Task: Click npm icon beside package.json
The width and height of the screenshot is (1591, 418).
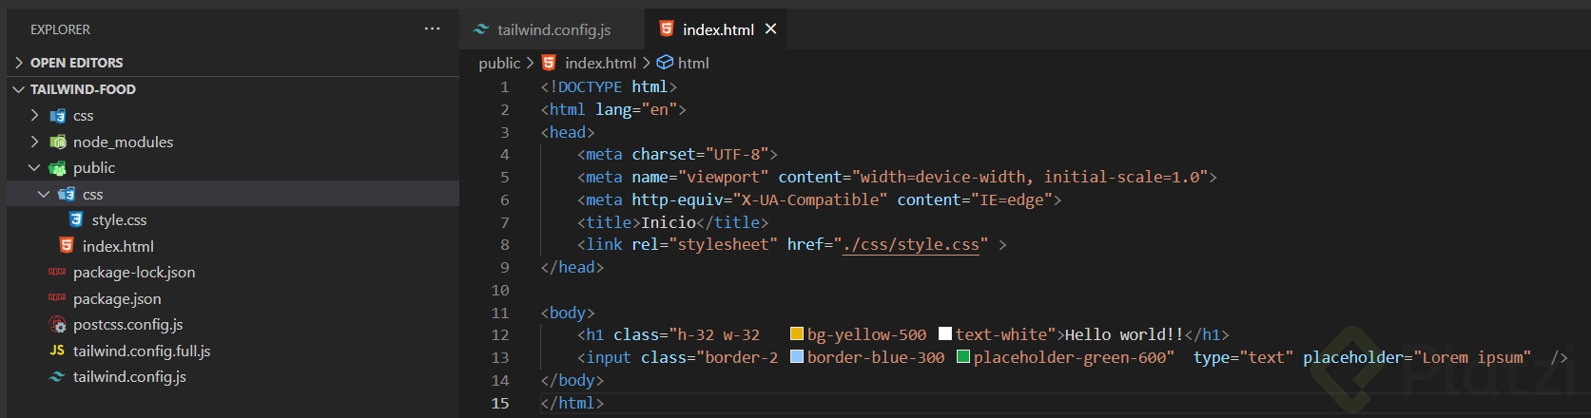Action: 57,298
